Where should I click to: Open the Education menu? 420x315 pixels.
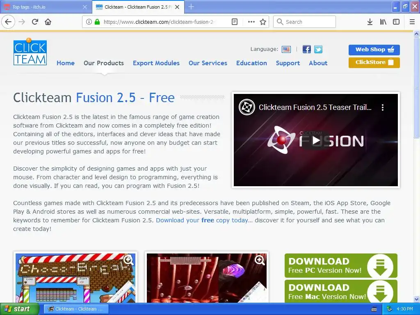[251, 63]
